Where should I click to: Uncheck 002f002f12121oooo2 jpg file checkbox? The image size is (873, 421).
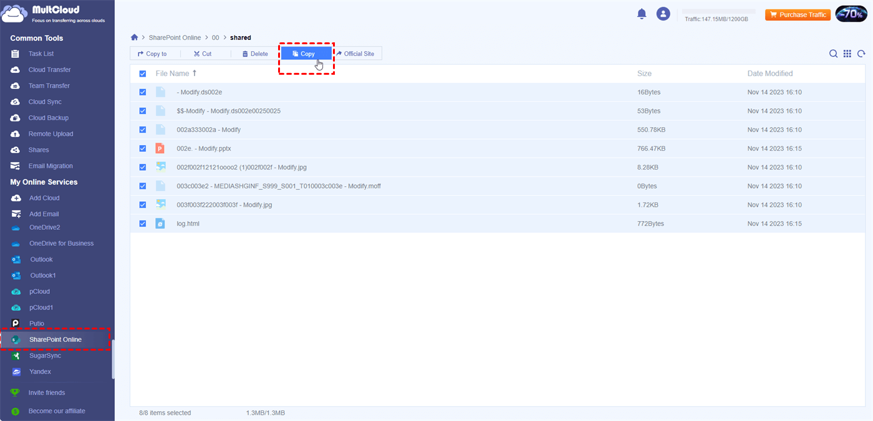point(143,167)
